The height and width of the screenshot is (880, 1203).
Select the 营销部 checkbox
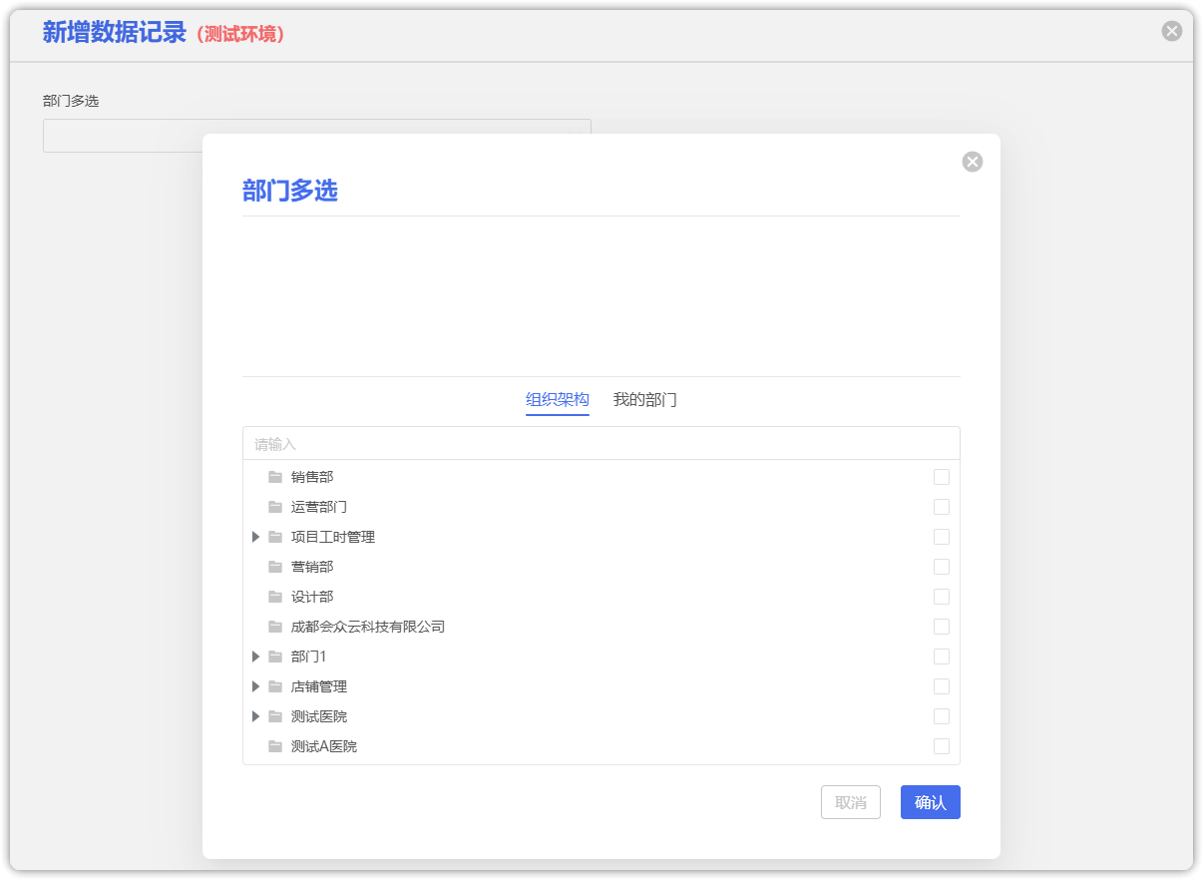click(x=942, y=567)
